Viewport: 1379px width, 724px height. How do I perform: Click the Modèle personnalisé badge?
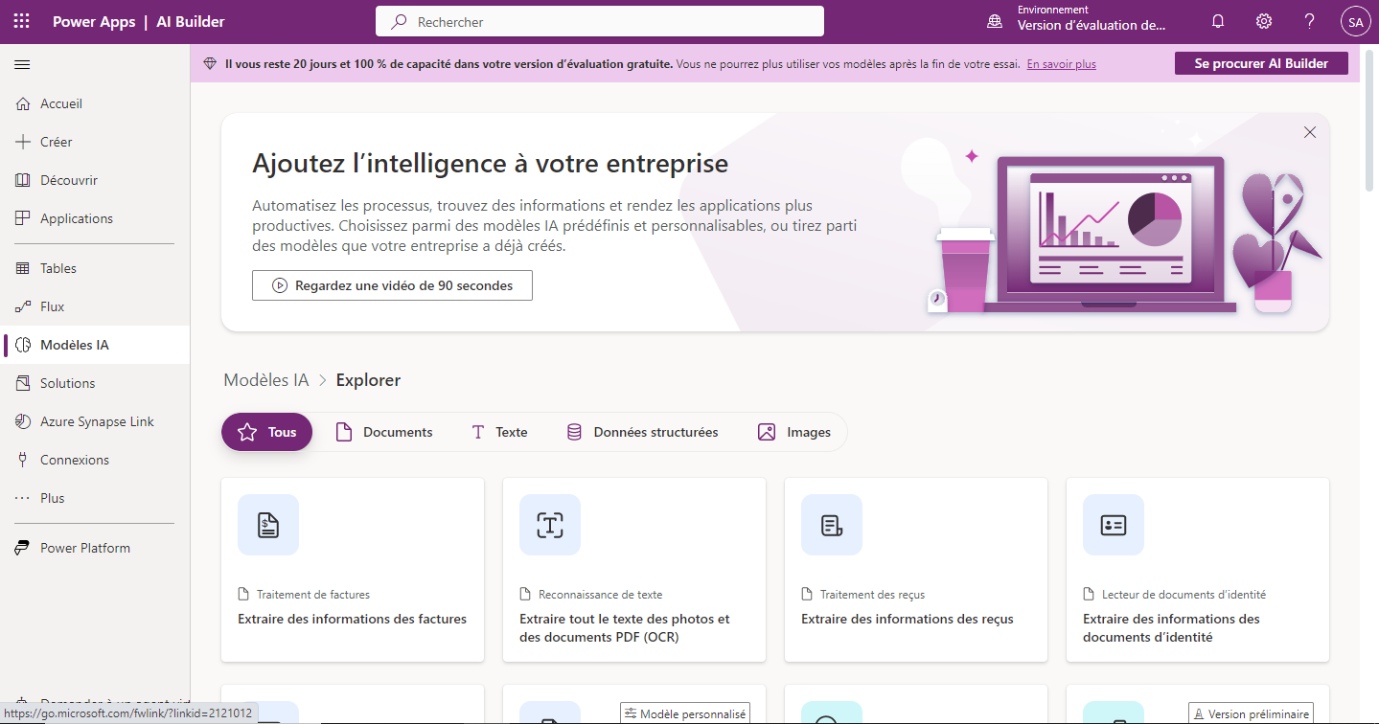tap(684, 713)
